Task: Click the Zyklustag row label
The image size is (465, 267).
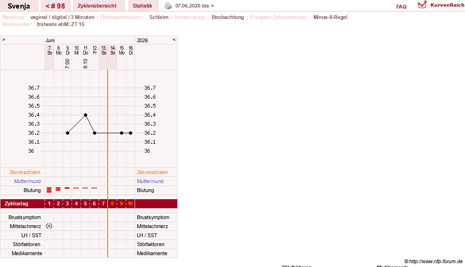Action: tap(16, 203)
